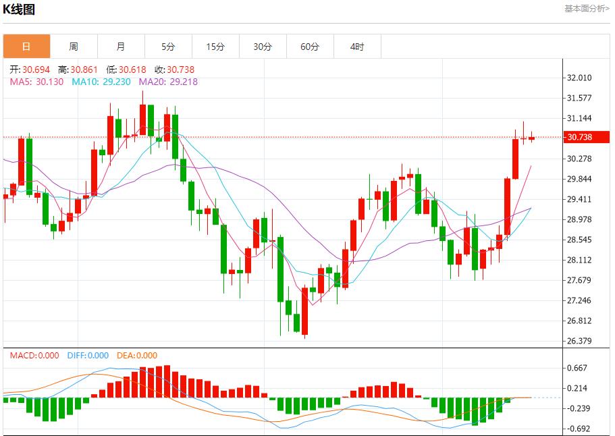
Task: Click the DEA indicator label
Action: pos(137,356)
